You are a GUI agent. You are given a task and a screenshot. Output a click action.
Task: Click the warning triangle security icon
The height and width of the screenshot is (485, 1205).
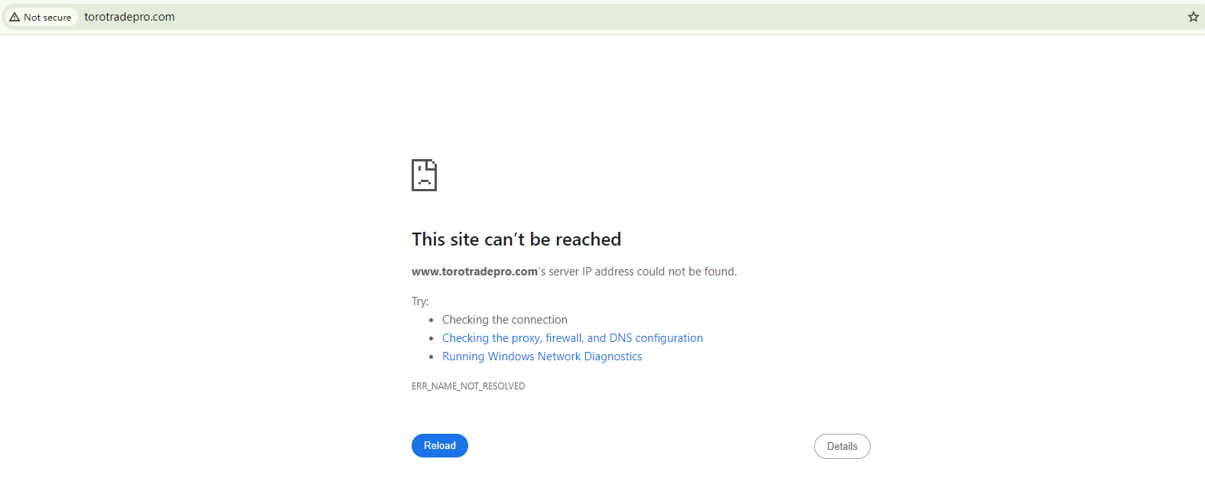coord(15,17)
